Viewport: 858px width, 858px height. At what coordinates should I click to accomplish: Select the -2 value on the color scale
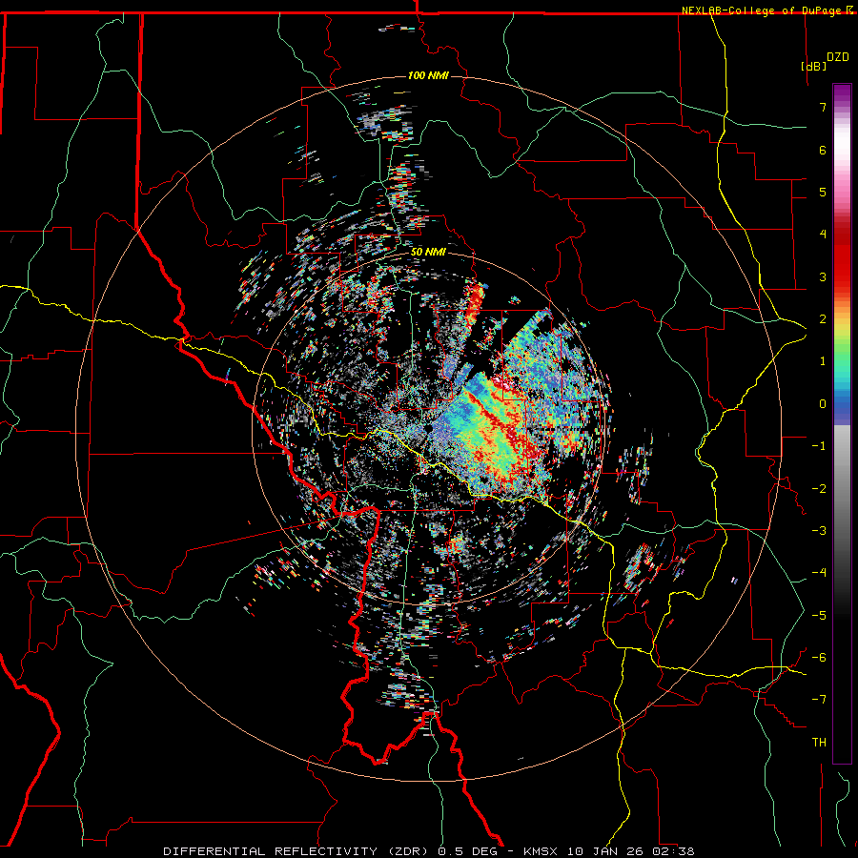[x=819, y=488]
